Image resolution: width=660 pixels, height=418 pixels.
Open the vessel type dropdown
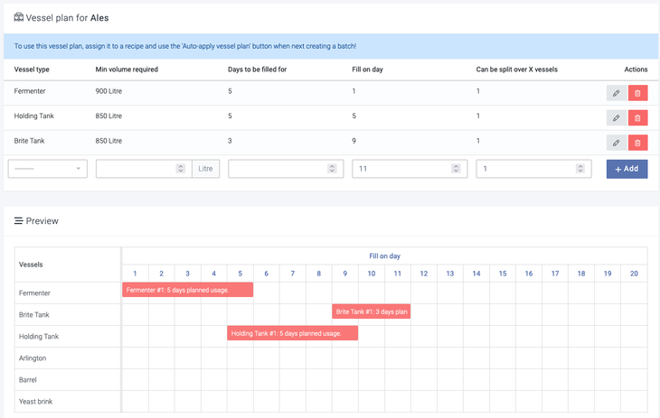(47, 169)
